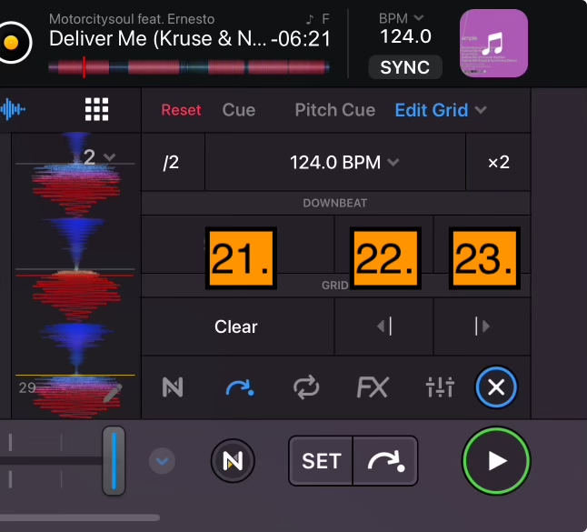The height and width of the screenshot is (532, 587).
Task: Select the blue bounce loop arrow icon
Action: [x=240, y=387]
